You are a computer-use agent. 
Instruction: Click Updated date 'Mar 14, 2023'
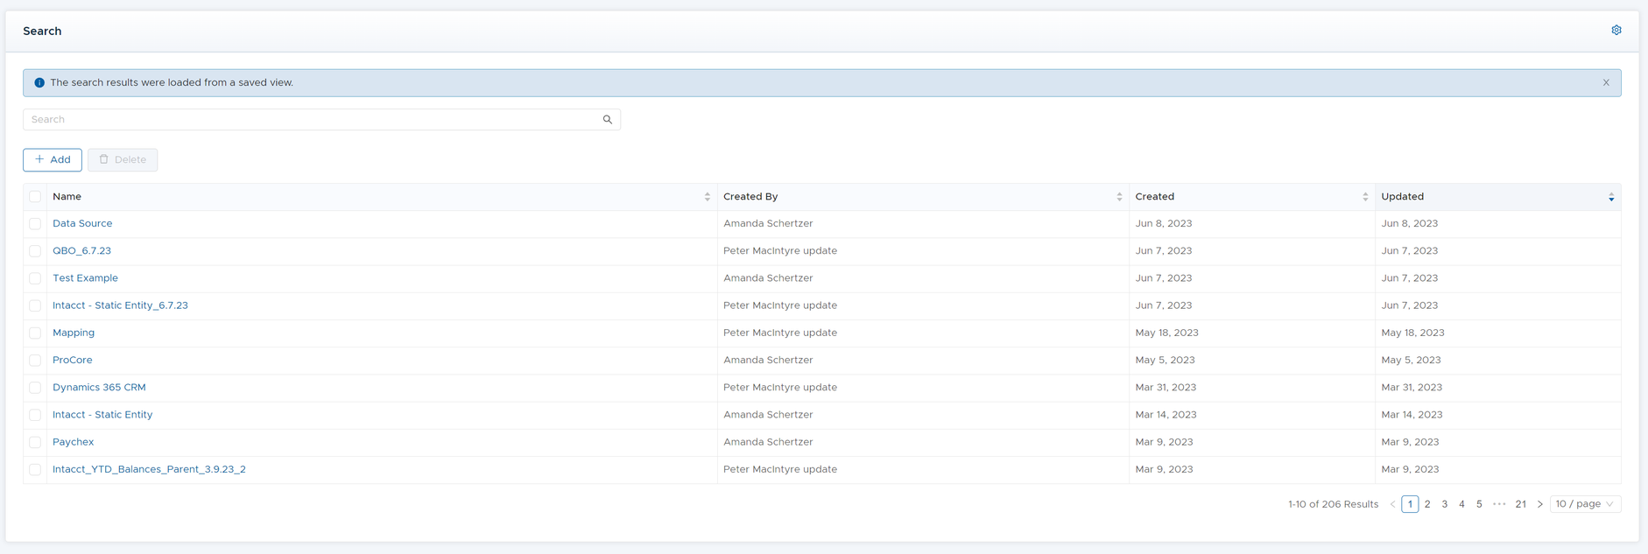pos(1412,414)
